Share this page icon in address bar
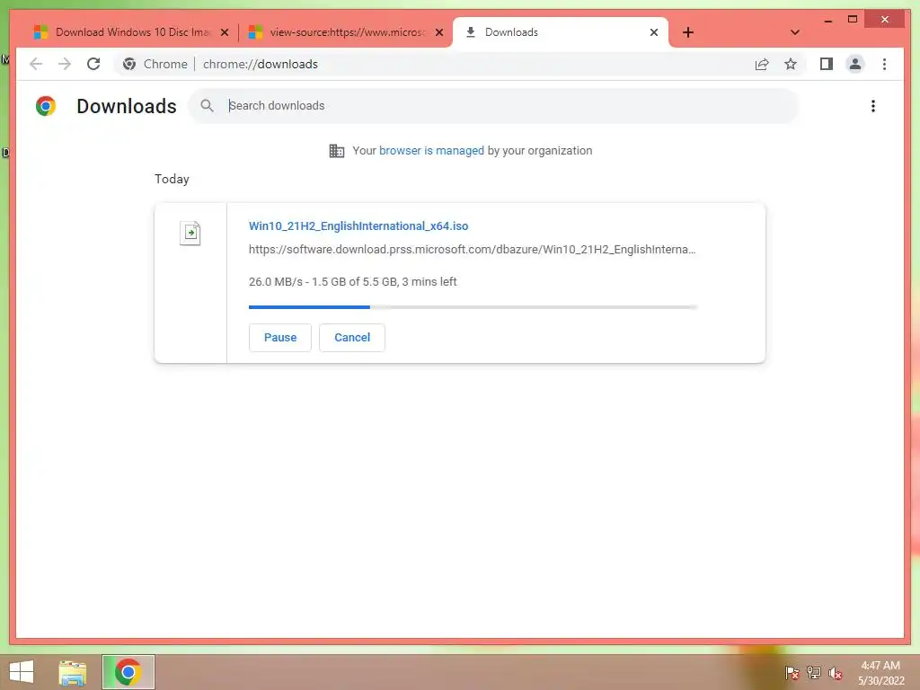The width and height of the screenshot is (920, 690). point(762,64)
